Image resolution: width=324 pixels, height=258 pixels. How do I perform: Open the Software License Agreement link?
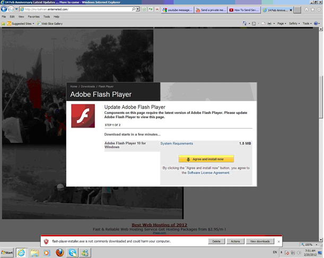[208, 173]
